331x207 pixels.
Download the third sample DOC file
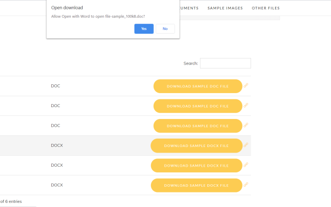coord(198,126)
